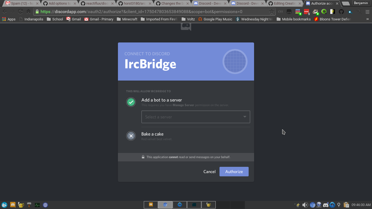This screenshot has height=209, width=372.
Task: Switch to the Spam inbox tab
Action: pyautogui.click(x=20, y=4)
